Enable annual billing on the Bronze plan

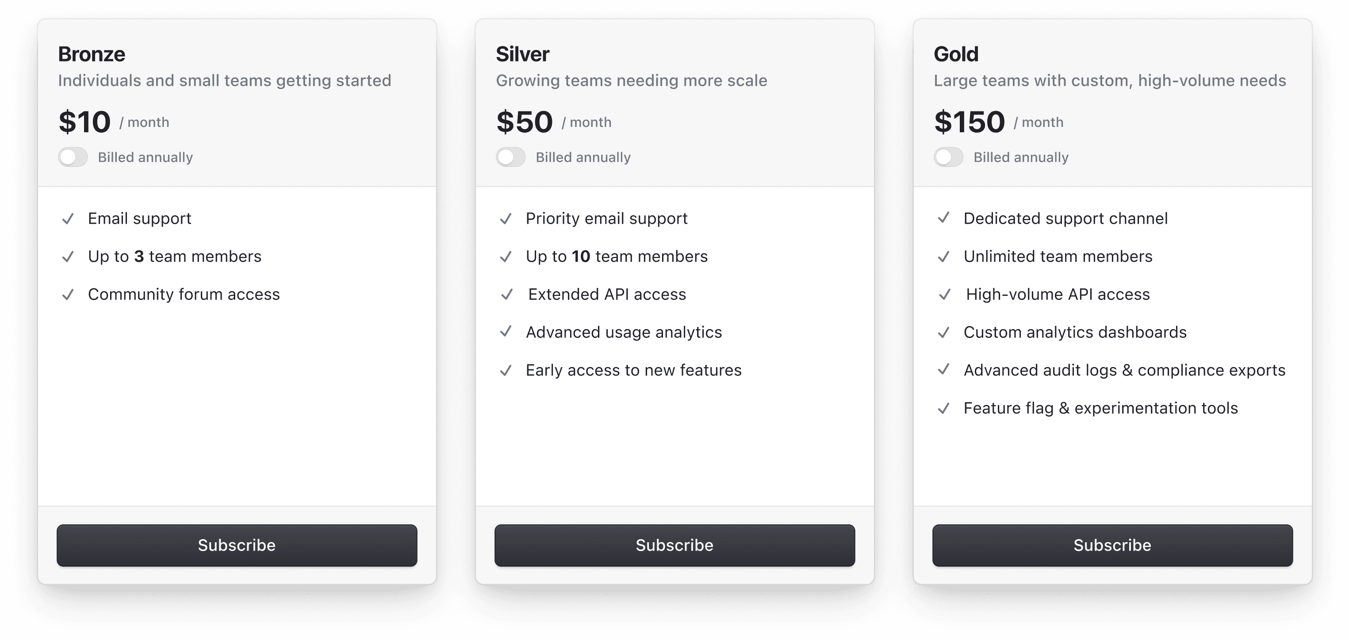pyautogui.click(x=73, y=157)
